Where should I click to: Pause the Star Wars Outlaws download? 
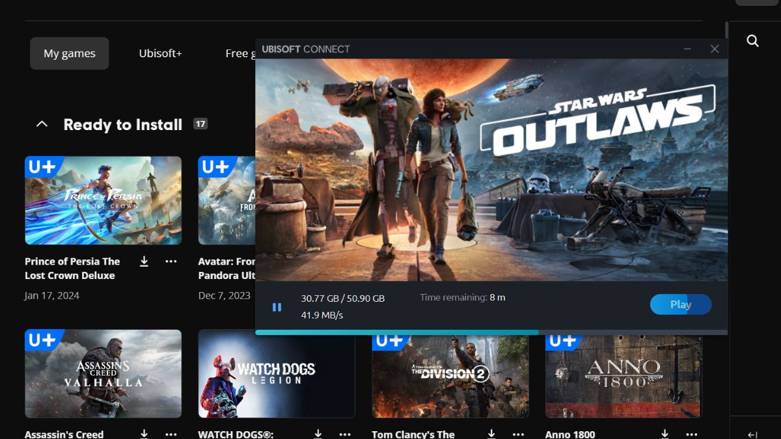click(277, 307)
